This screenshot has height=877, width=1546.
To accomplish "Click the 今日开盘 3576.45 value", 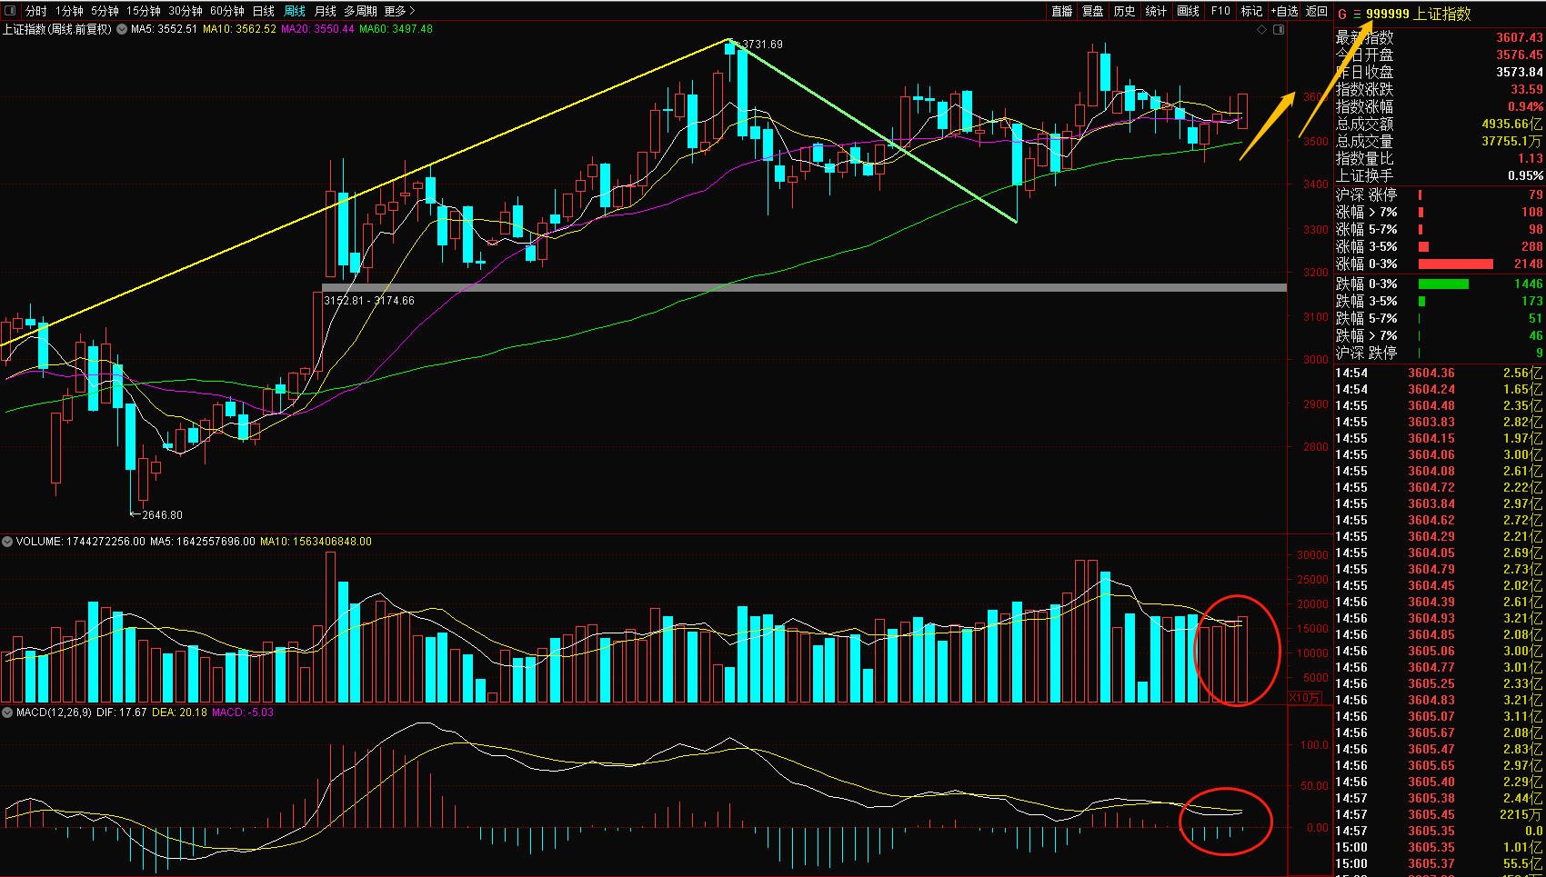I will [1520, 55].
